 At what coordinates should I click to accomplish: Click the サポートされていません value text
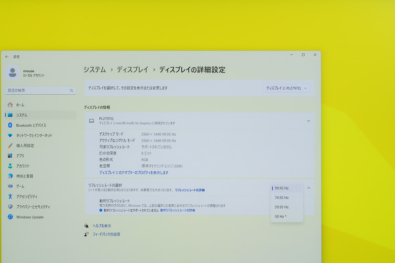click(x=157, y=147)
